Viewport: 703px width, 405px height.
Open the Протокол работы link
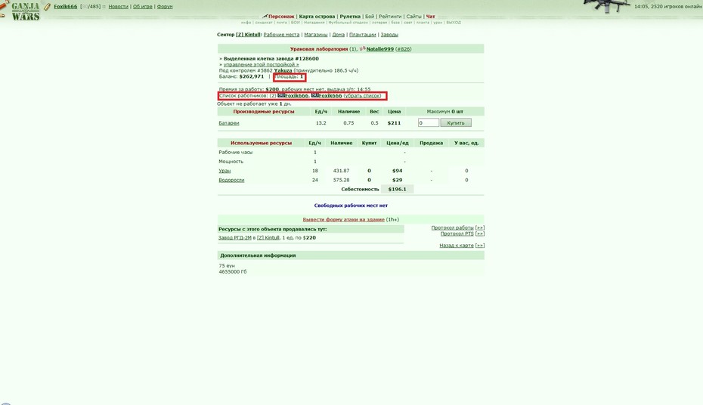tap(452, 227)
